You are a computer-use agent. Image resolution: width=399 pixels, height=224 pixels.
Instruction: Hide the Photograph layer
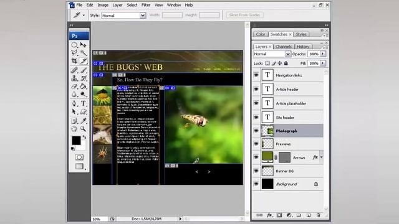click(x=256, y=131)
